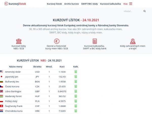Click the Polish flag icon
The height and width of the screenshot is (114, 152).
coord(2,101)
